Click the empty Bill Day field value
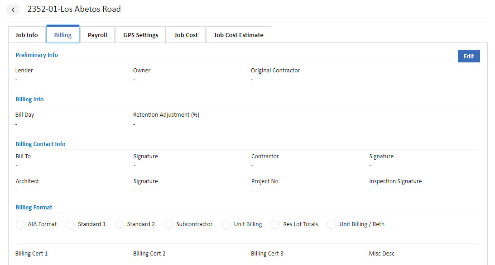Image resolution: width=495 pixels, height=265 pixels. 16,124
